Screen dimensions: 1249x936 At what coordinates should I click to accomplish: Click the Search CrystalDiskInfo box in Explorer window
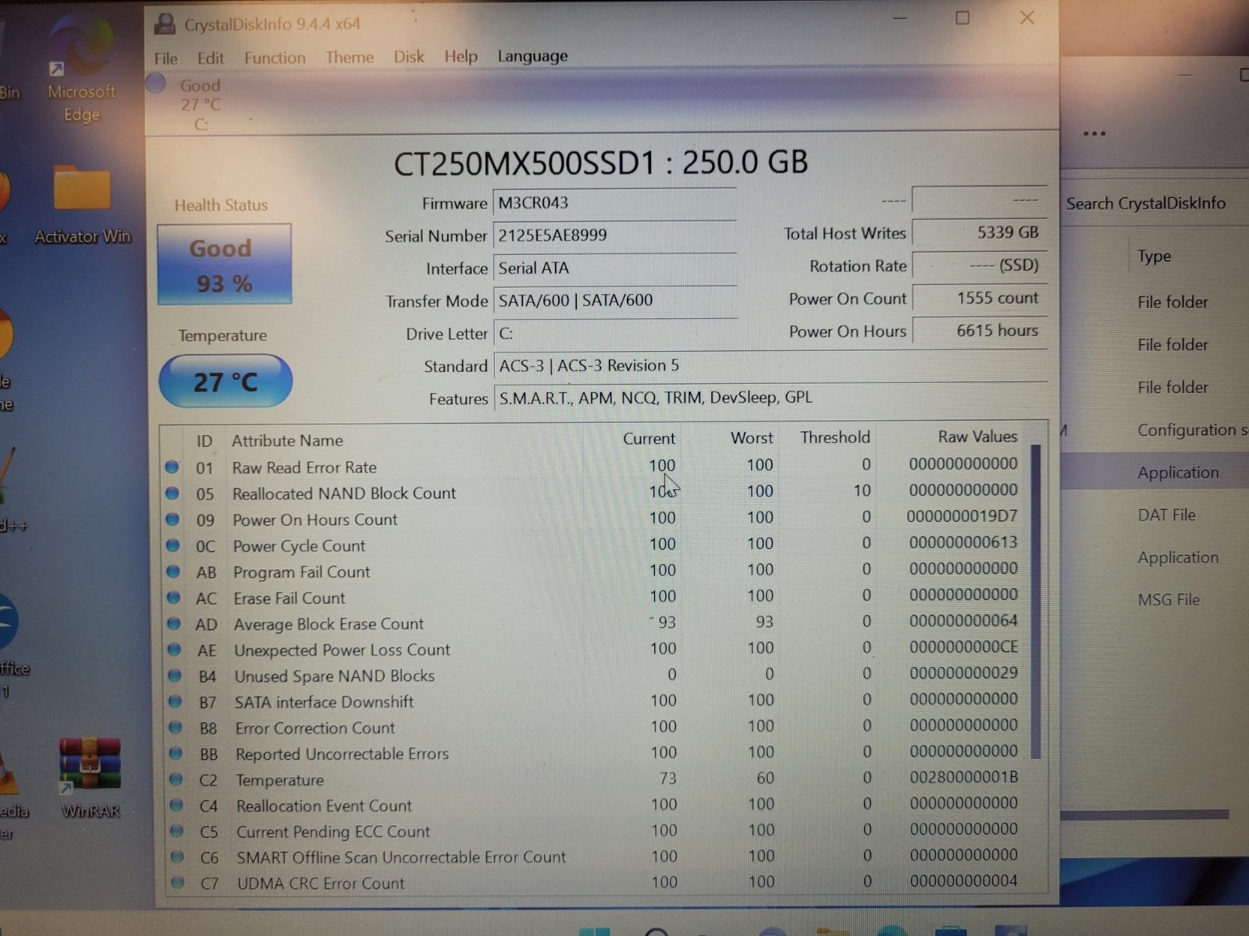pyautogui.click(x=1154, y=204)
